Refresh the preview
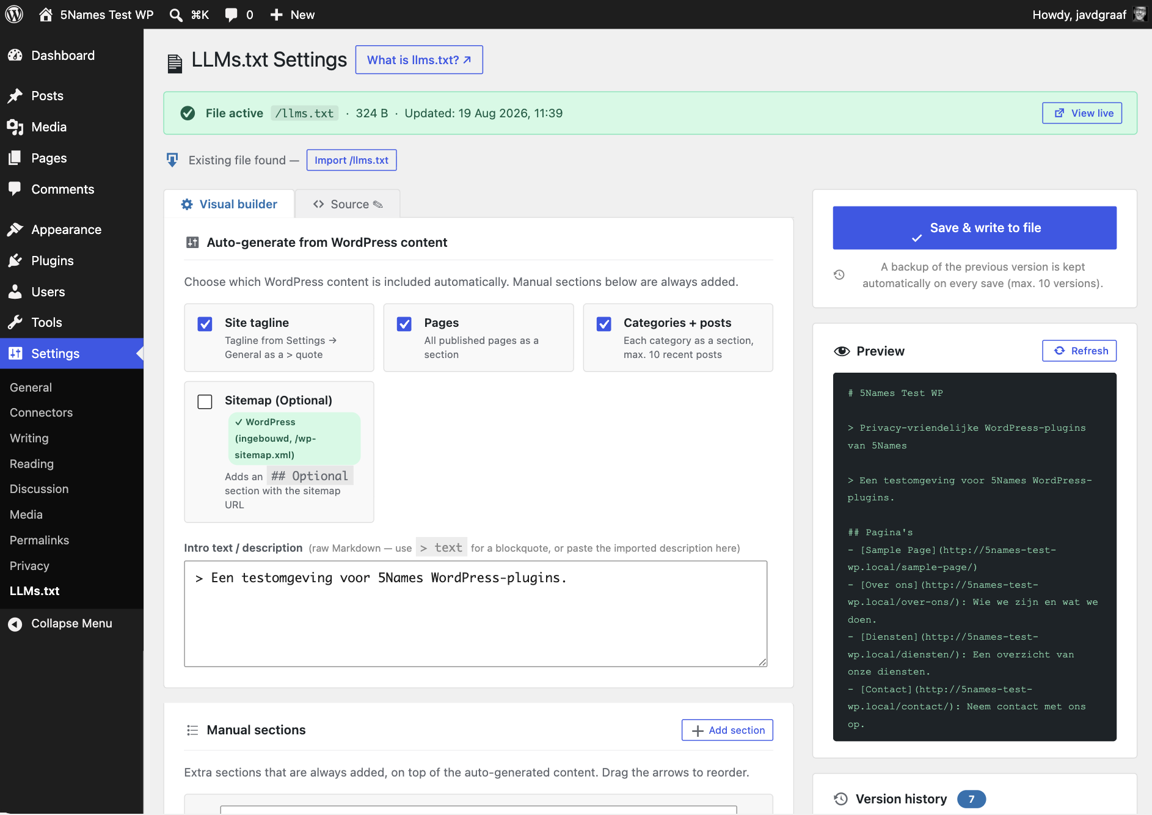 [x=1079, y=351]
